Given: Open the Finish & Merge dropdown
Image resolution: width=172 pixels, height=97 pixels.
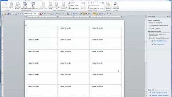Looking at the screenshot, I should click(x=108, y=6).
